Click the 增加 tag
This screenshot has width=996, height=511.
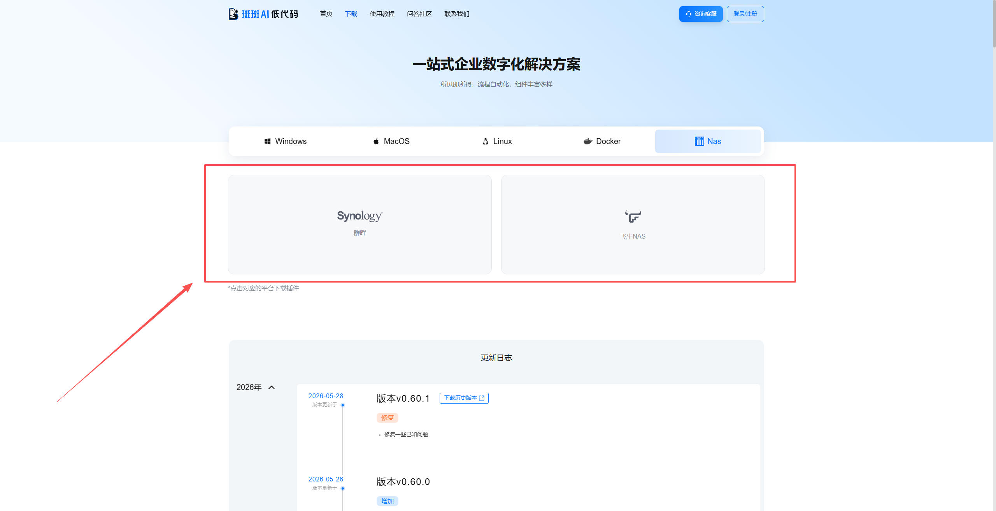click(x=388, y=501)
